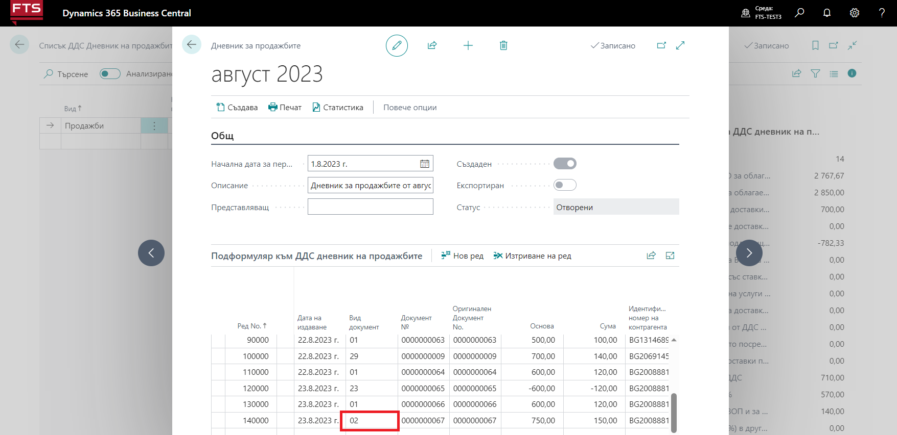Click the Статус field Отворени

tap(616, 207)
